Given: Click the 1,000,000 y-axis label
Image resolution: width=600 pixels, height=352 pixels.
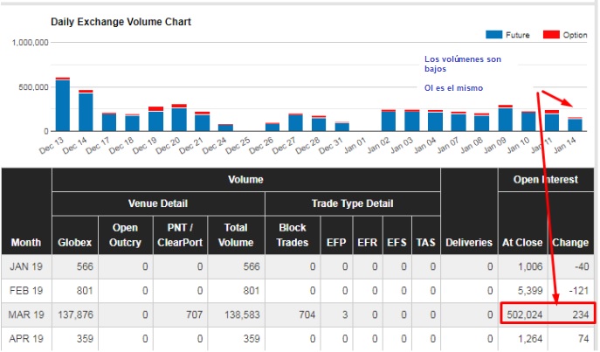Looking at the screenshot, I should (31, 43).
